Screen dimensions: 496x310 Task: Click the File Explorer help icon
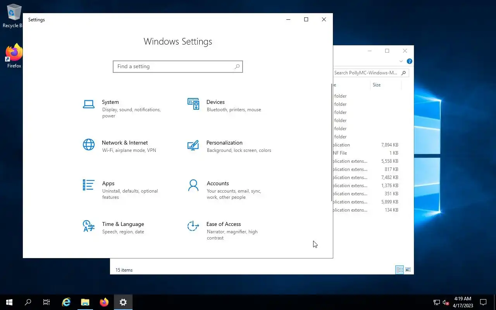pos(410,61)
